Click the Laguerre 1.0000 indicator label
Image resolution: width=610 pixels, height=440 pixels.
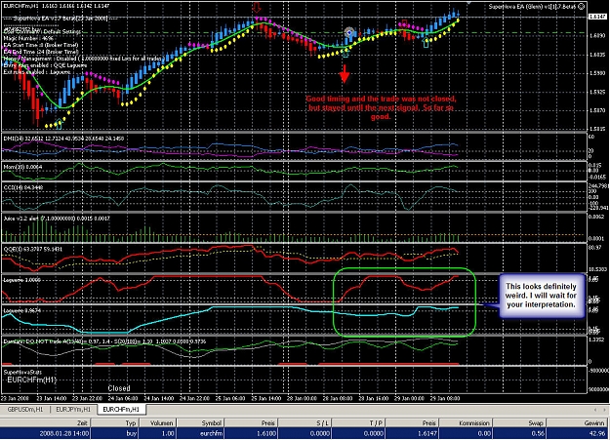tap(21, 280)
